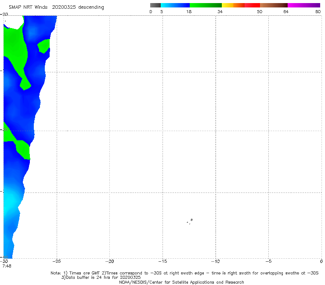This screenshot has height=285, width=325.
Task: Click the green segment of the color bar
Action: click(x=206, y=5)
